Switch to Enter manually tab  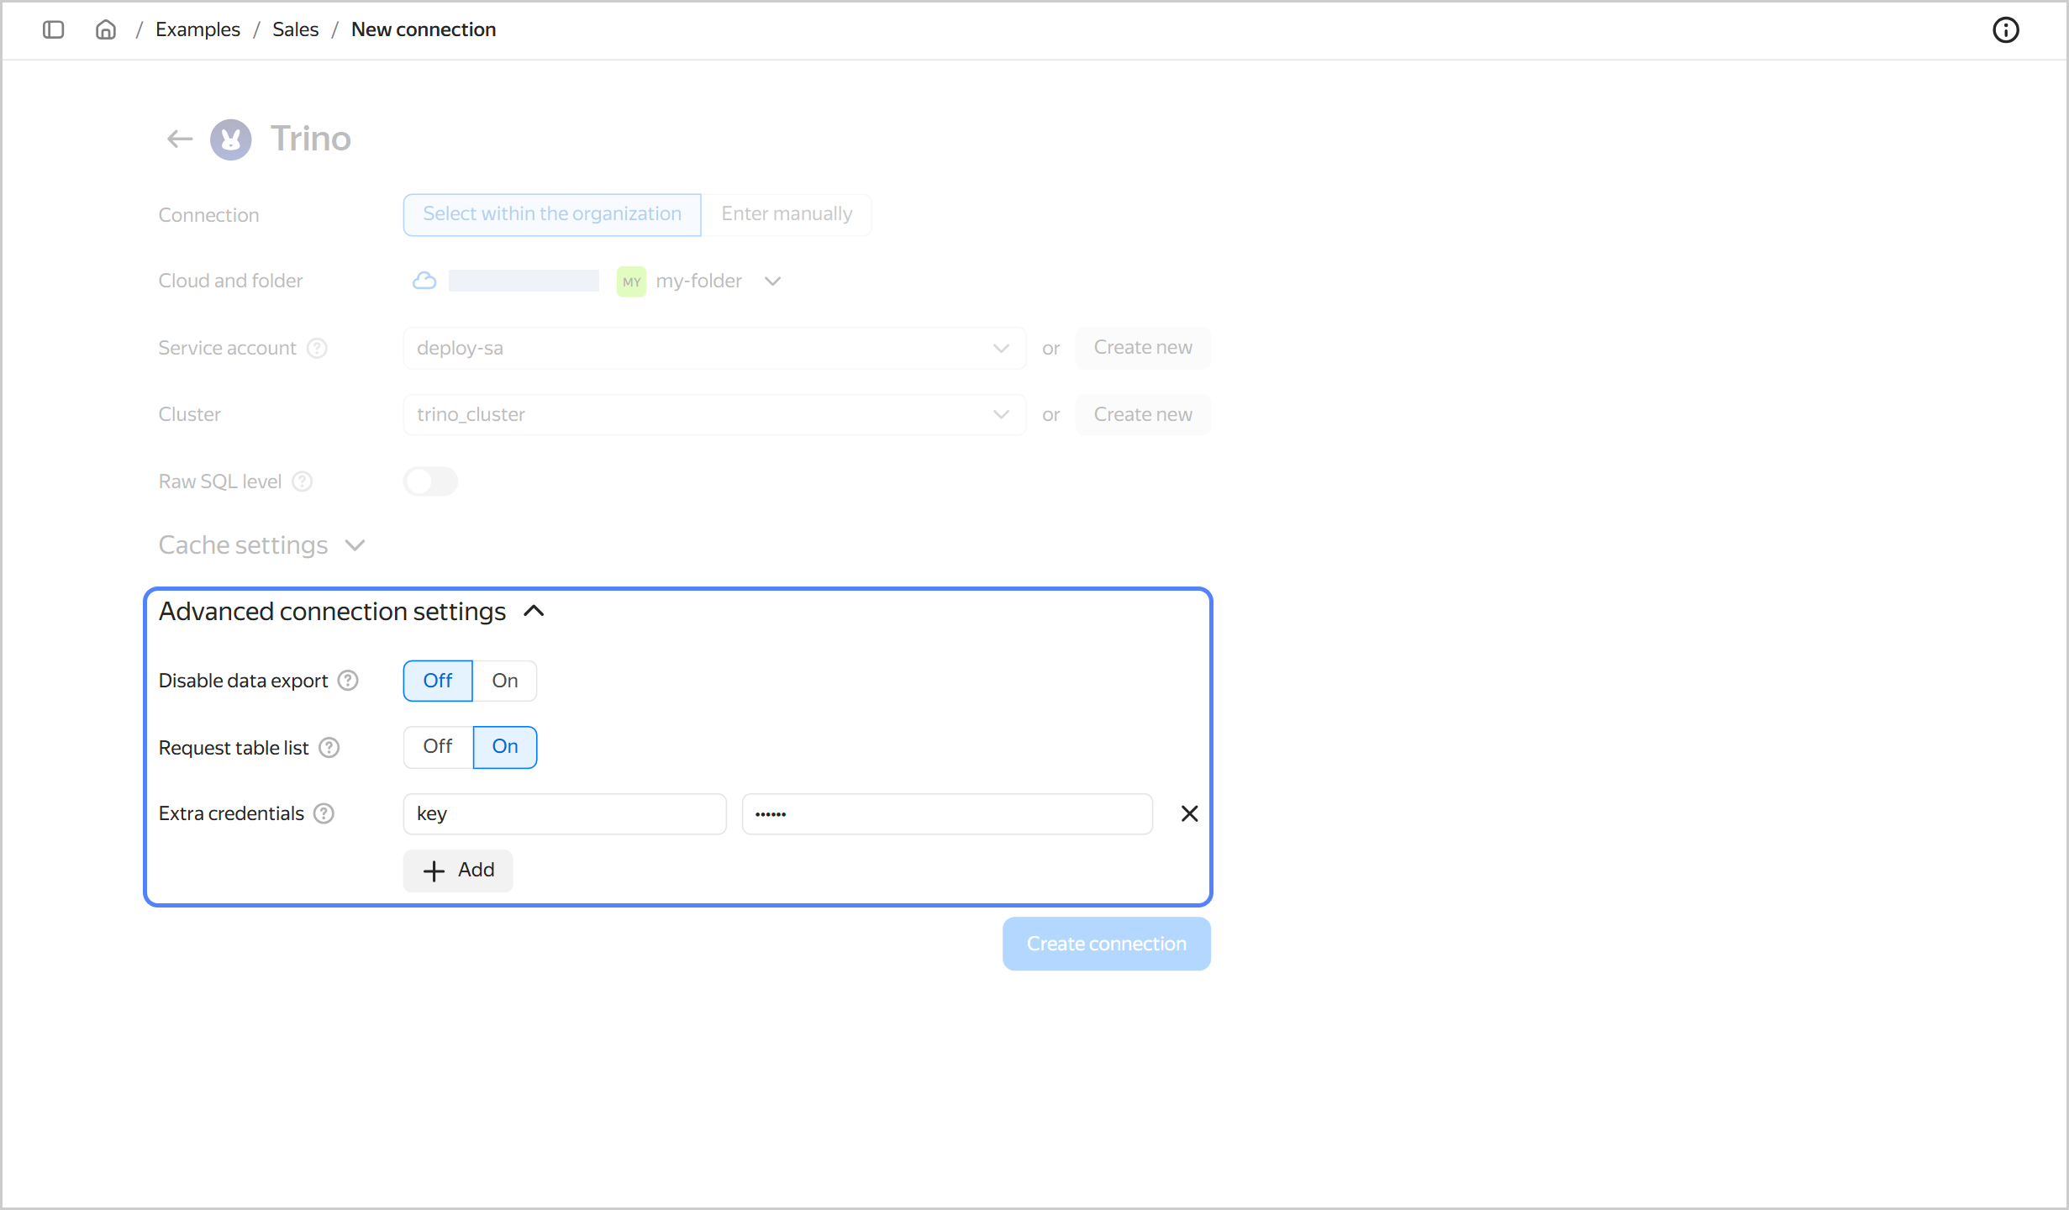coord(787,214)
